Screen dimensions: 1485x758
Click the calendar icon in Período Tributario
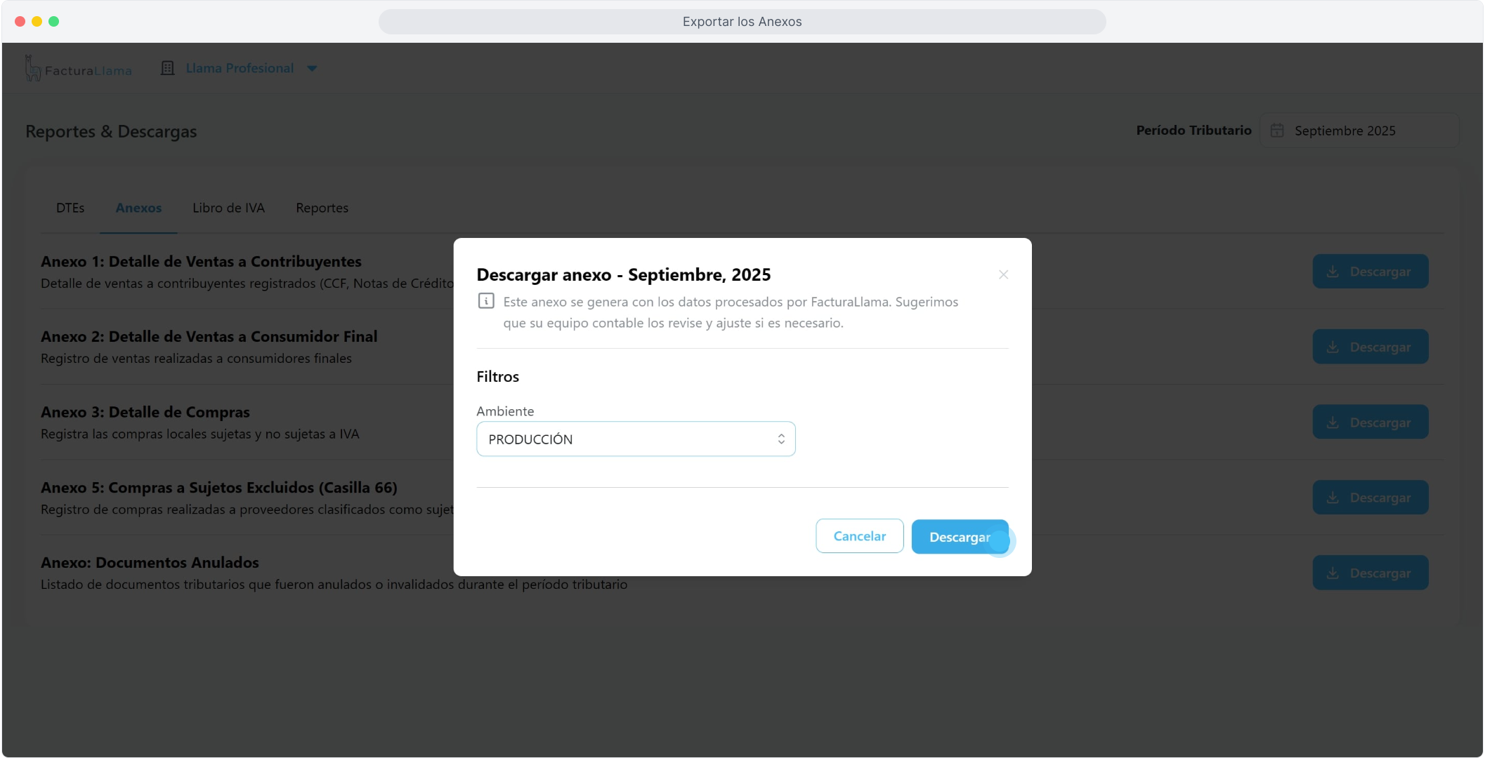click(x=1277, y=131)
